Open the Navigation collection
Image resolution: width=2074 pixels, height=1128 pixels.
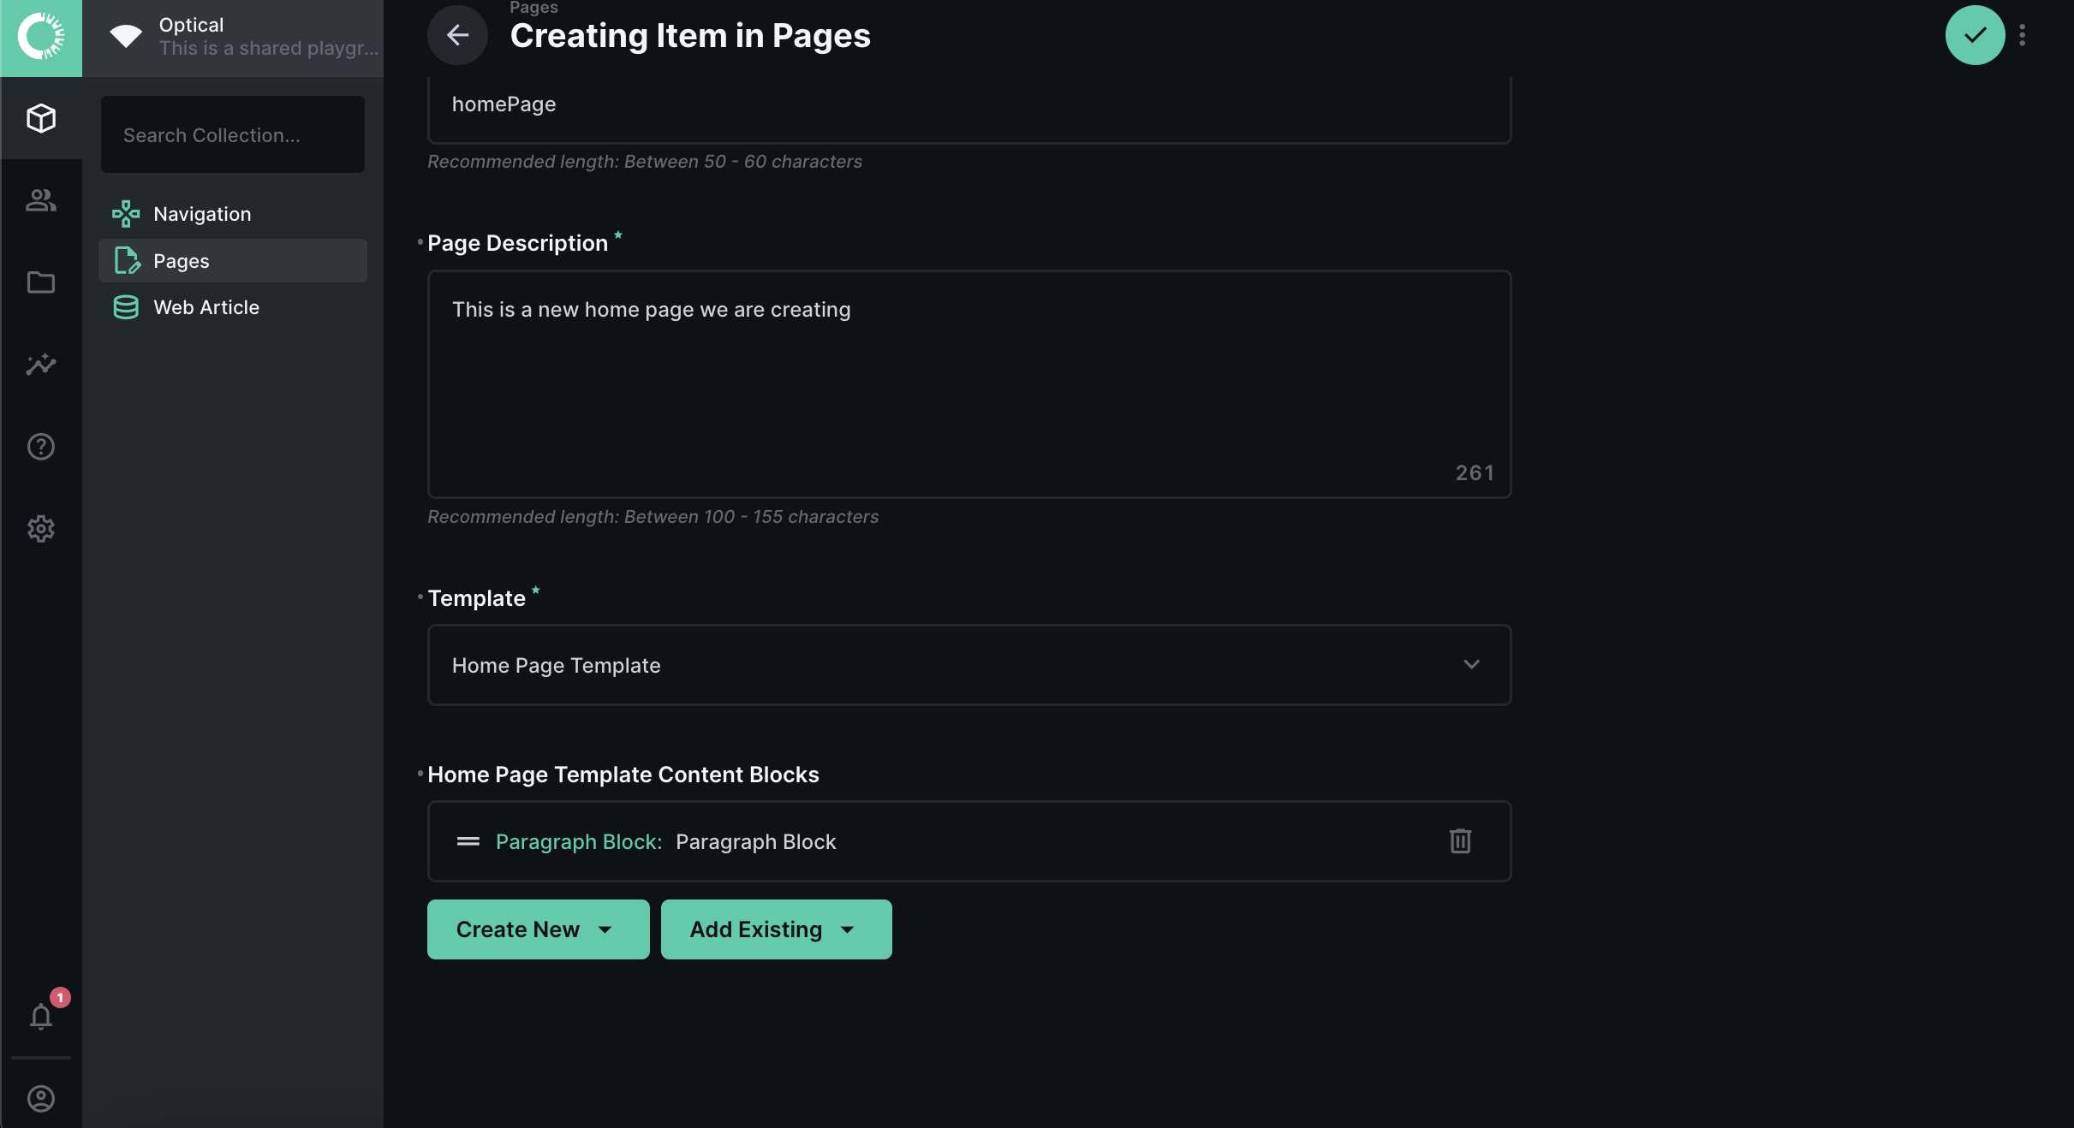233,214
